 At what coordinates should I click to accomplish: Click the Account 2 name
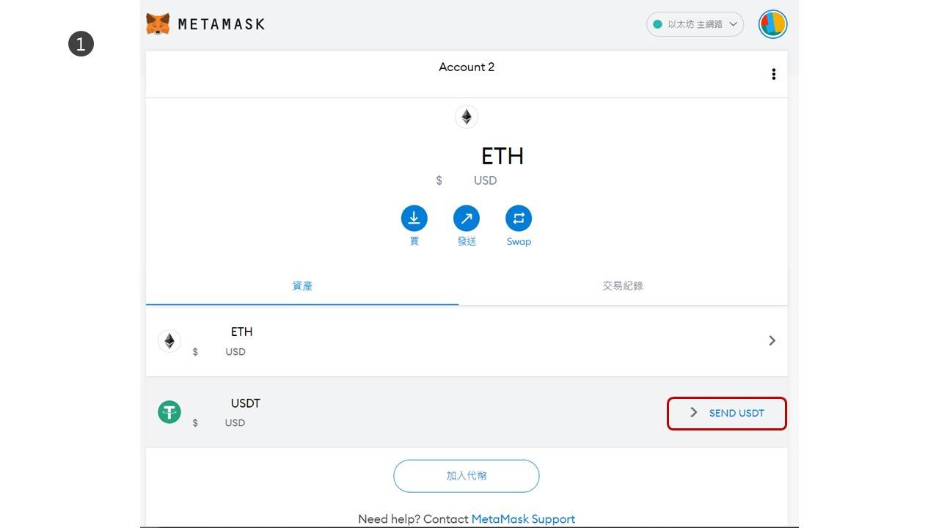tap(467, 67)
